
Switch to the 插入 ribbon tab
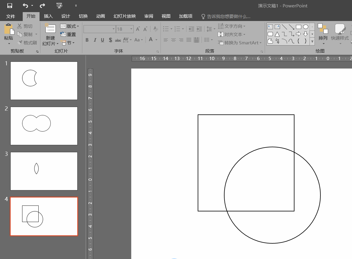click(48, 16)
